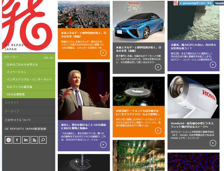Click the small GE avatar in the Tumblr bar

click(x=175, y=3)
